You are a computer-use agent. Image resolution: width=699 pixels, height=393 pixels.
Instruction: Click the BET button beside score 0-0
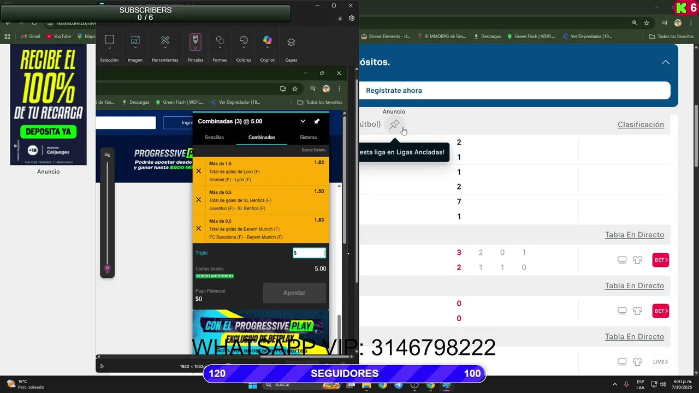coord(661,311)
